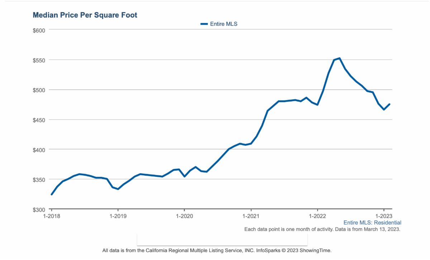The image size is (430, 260).
Task: Click the Entire MLS: Residential text
Action: coord(372,223)
